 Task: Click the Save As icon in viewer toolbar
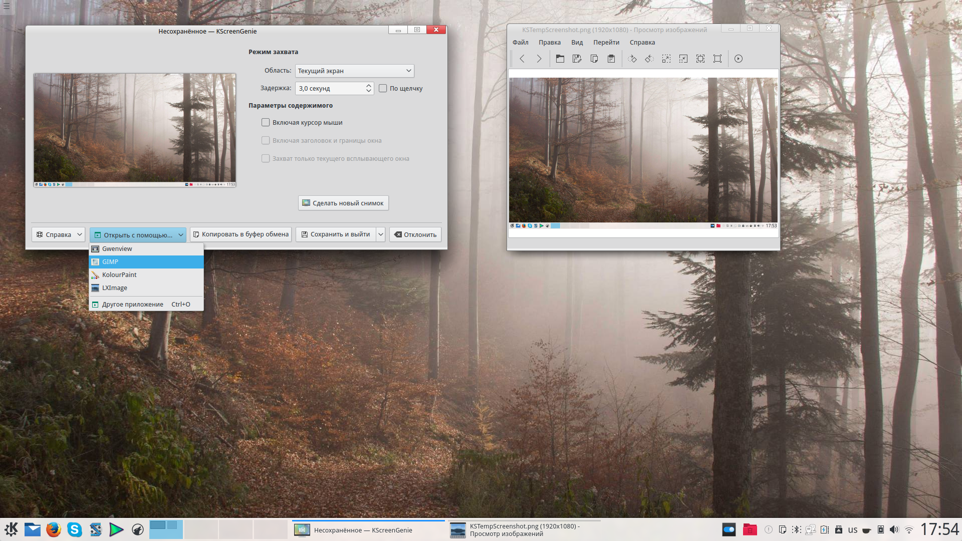click(x=577, y=59)
